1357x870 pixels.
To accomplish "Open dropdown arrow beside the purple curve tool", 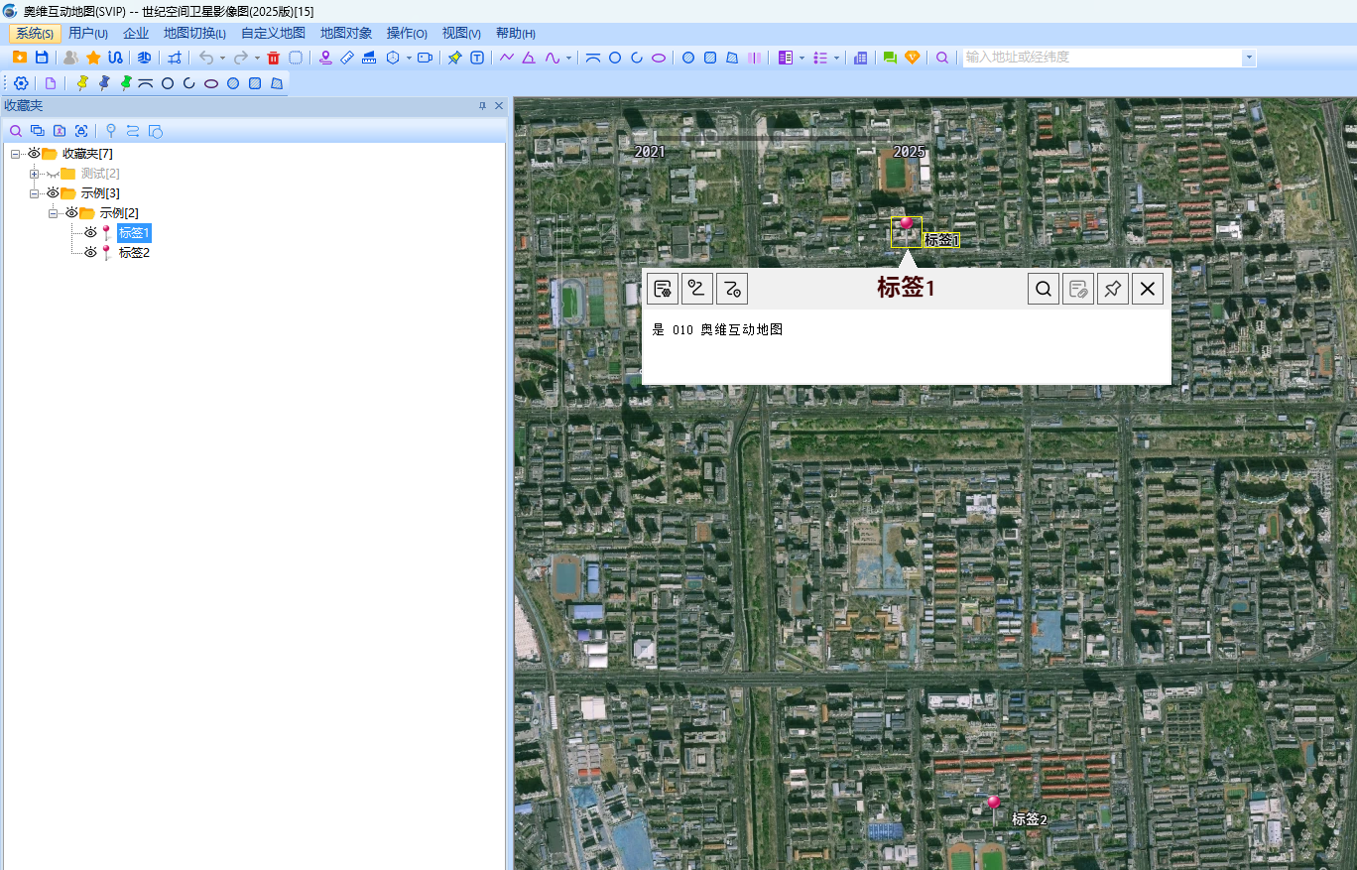I will pos(568,58).
